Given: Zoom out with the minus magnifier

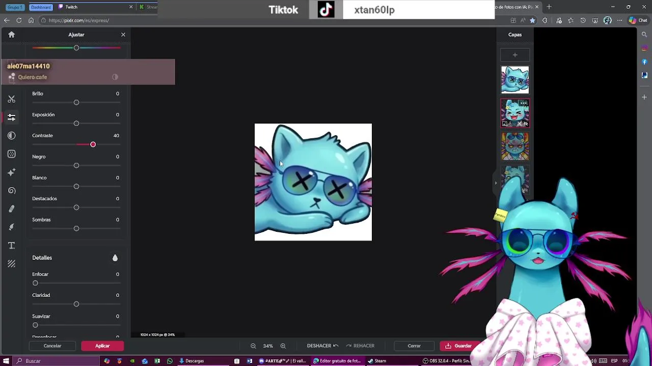Looking at the screenshot, I should pos(253,346).
